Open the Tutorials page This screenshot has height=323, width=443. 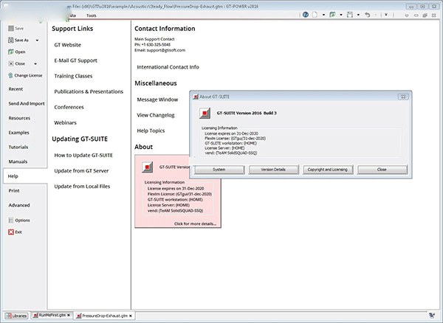coord(18,147)
